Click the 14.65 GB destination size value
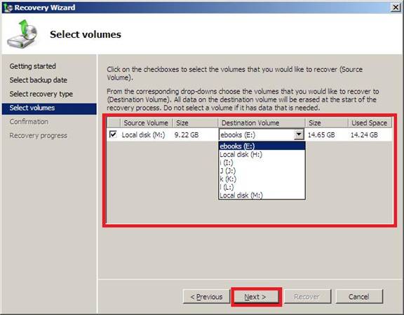 [x=321, y=134]
